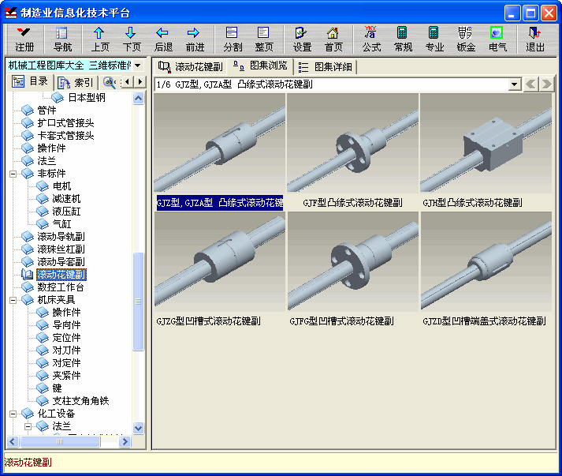Viewport: 562px width, 476px height.
Task: Switch to the 索引 index tab
Action: [x=76, y=81]
